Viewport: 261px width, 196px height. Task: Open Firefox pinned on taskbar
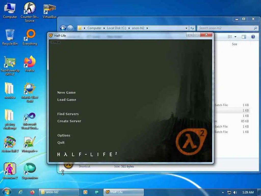tap(32, 192)
